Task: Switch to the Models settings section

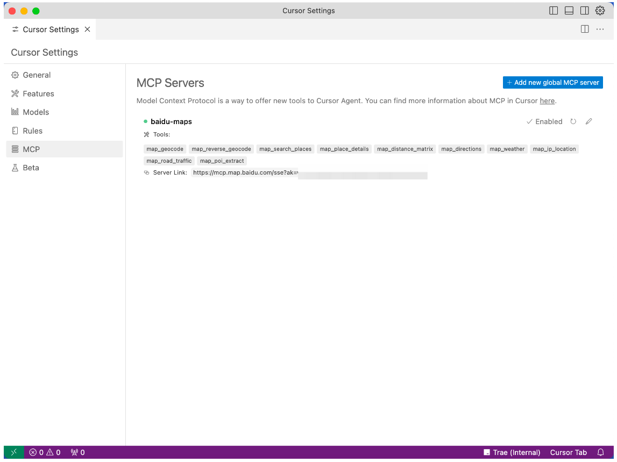Action: [x=36, y=112]
